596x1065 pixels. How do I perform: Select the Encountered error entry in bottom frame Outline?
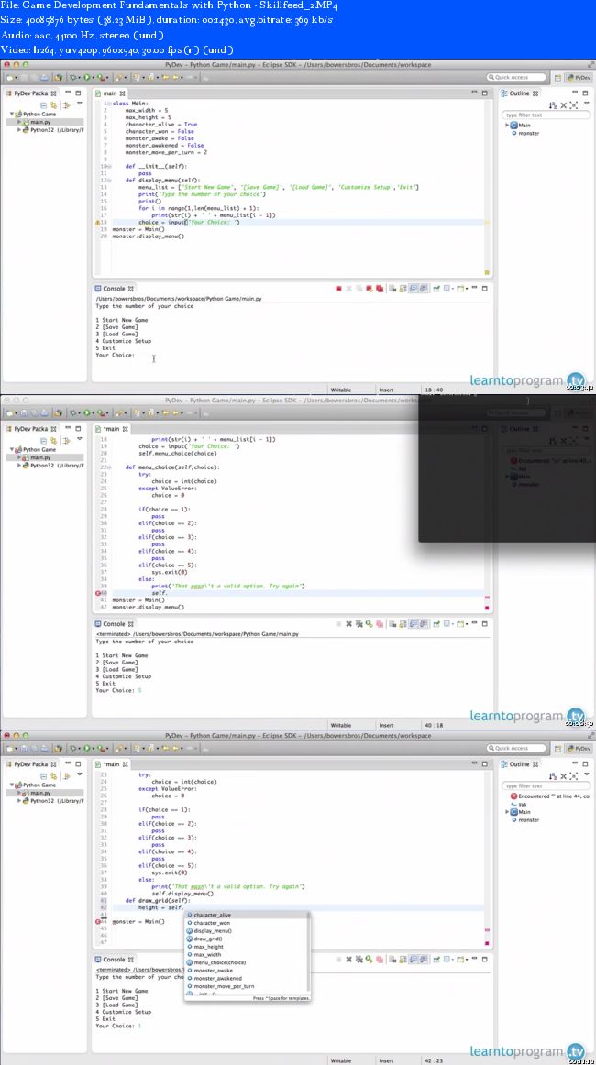552,796
